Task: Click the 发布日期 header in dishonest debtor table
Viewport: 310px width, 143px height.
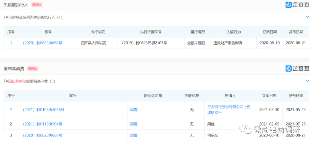Action: pos(296,32)
